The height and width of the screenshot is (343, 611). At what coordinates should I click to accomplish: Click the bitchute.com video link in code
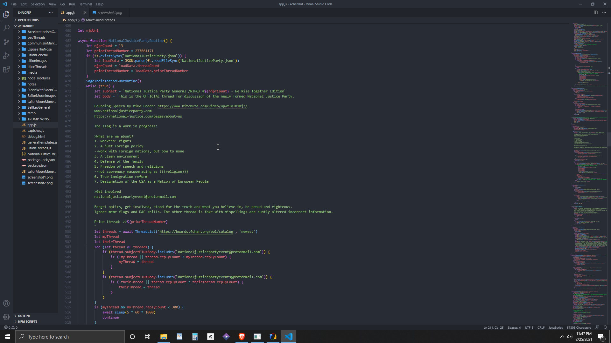(202, 106)
